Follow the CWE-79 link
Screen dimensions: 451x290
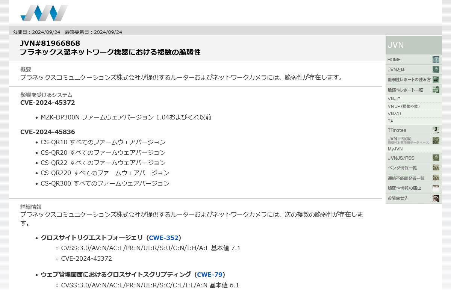click(x=210, y=275)
